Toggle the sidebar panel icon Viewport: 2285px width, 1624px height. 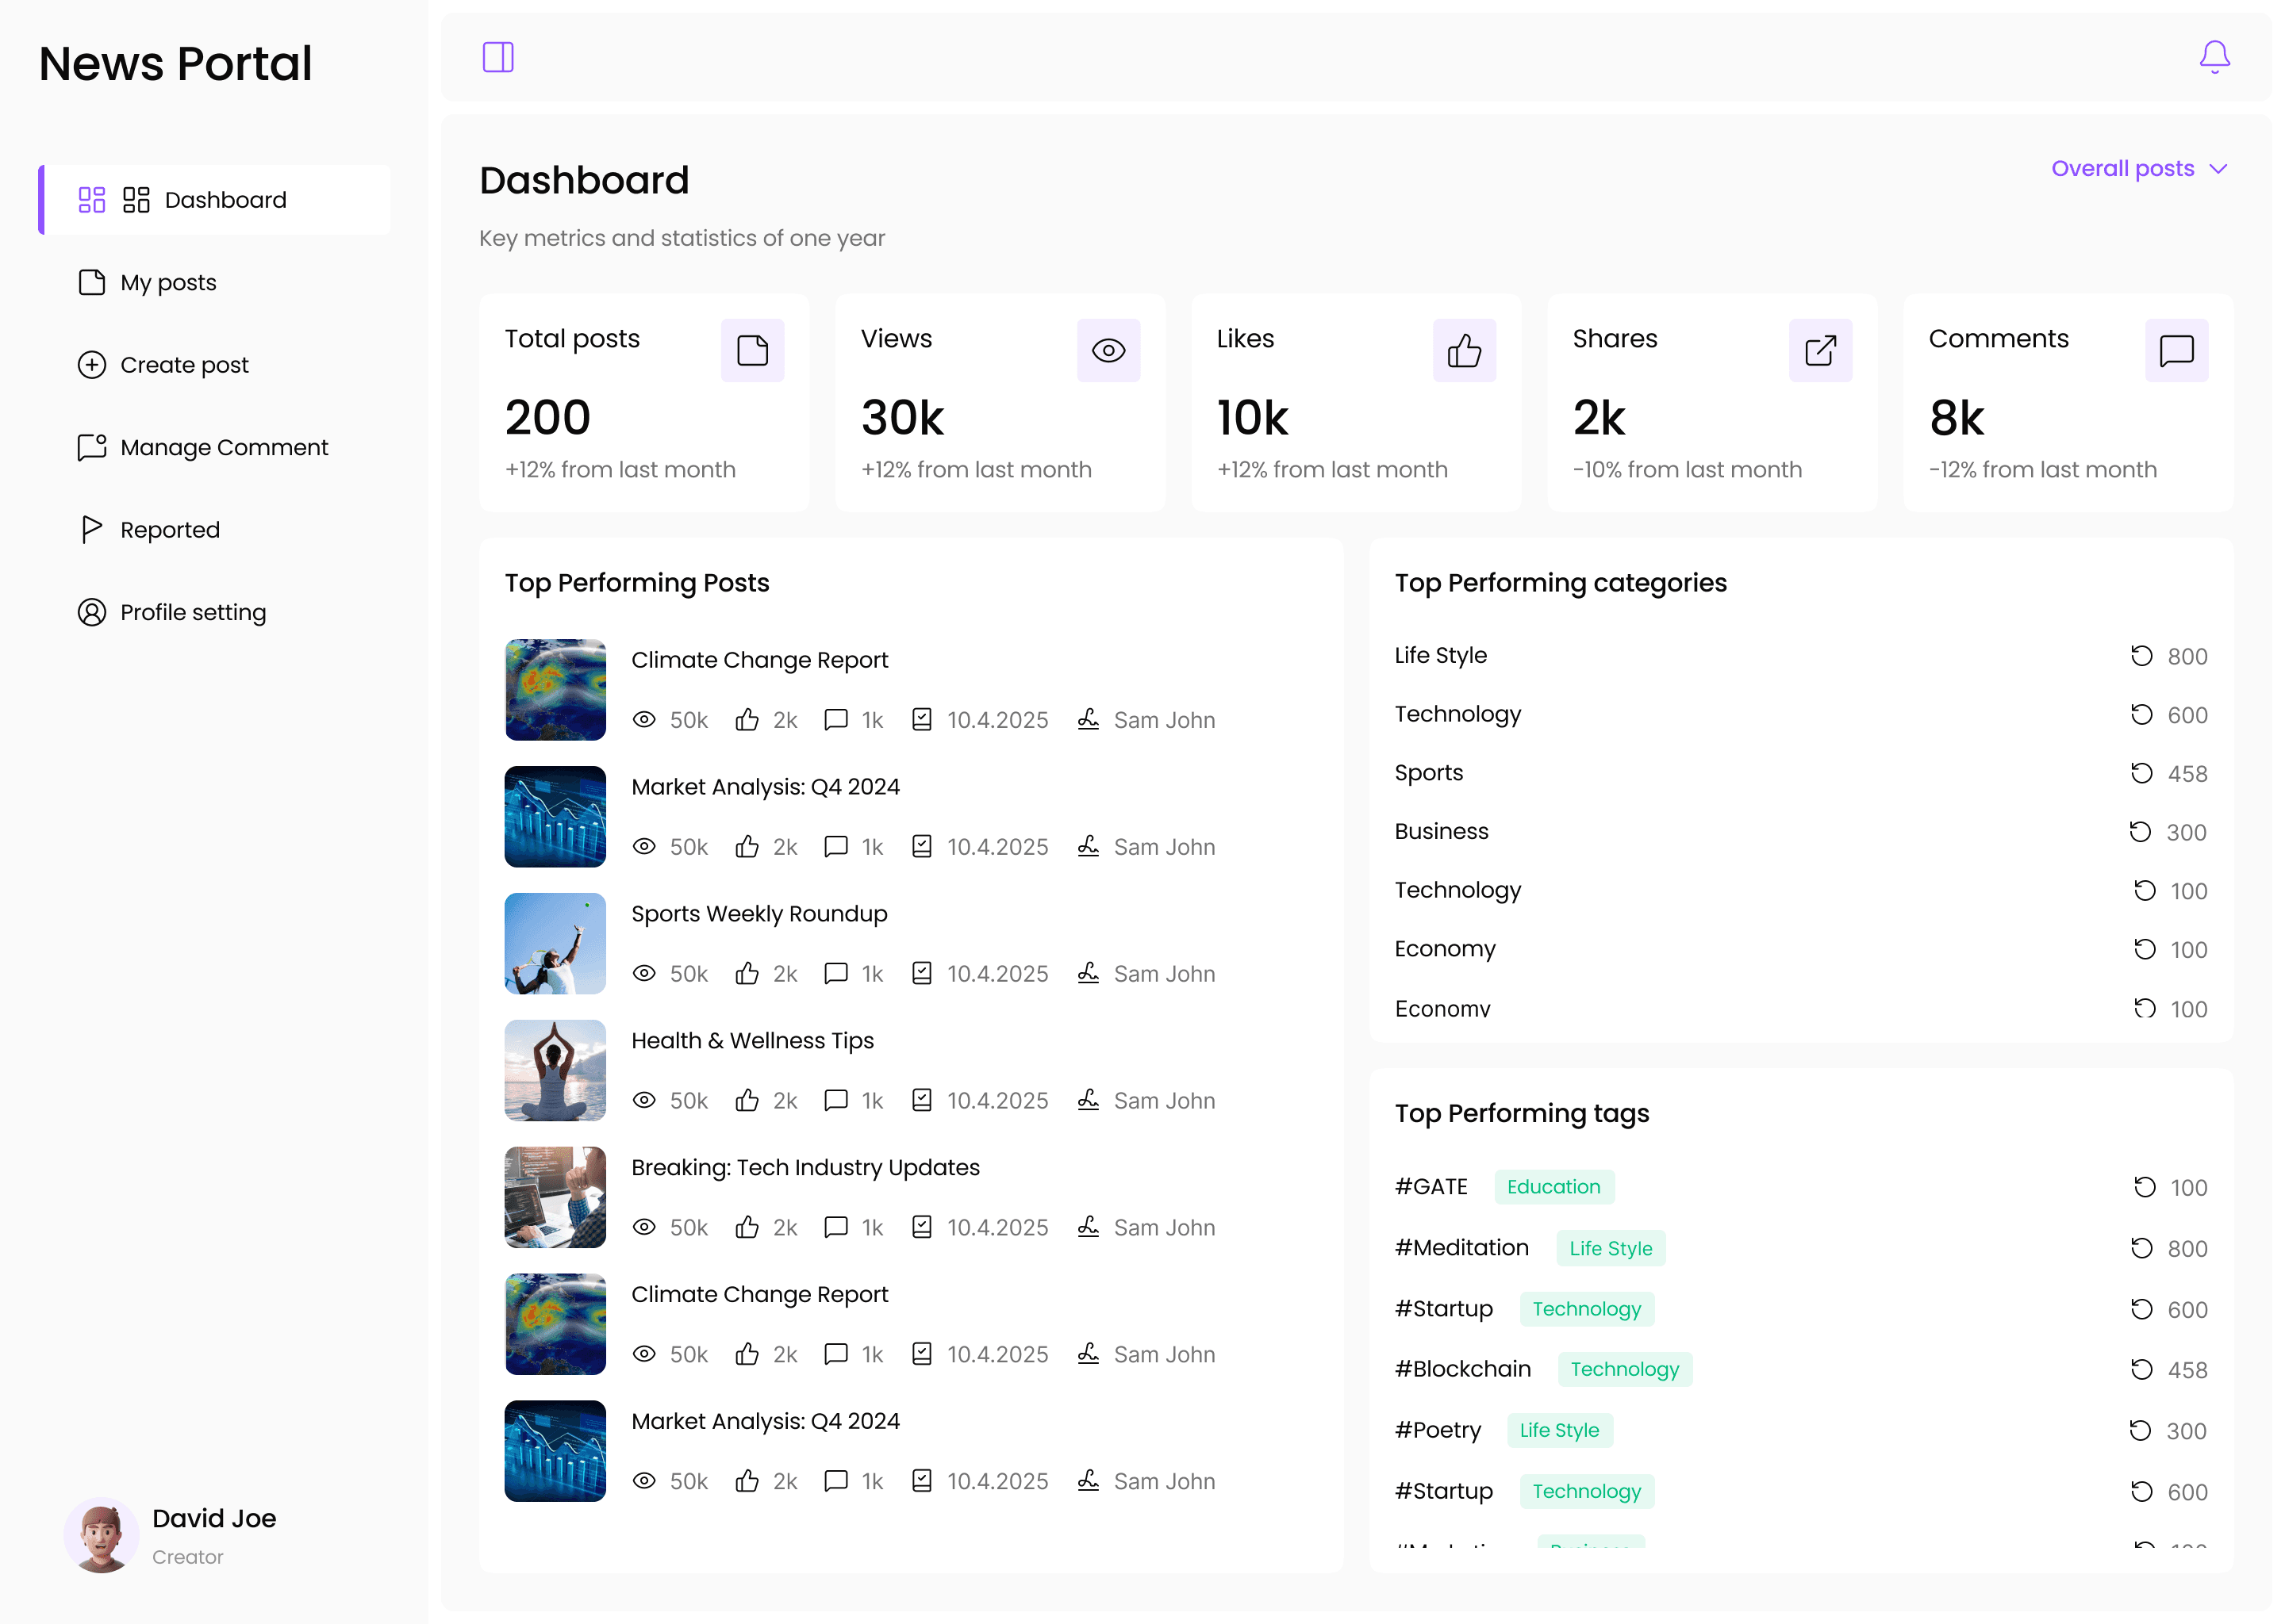click(x=498, y=57)
